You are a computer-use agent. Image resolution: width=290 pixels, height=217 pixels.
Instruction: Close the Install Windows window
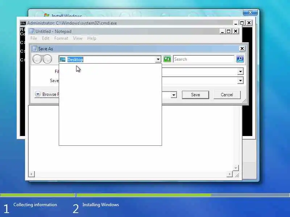click(250, 12)
